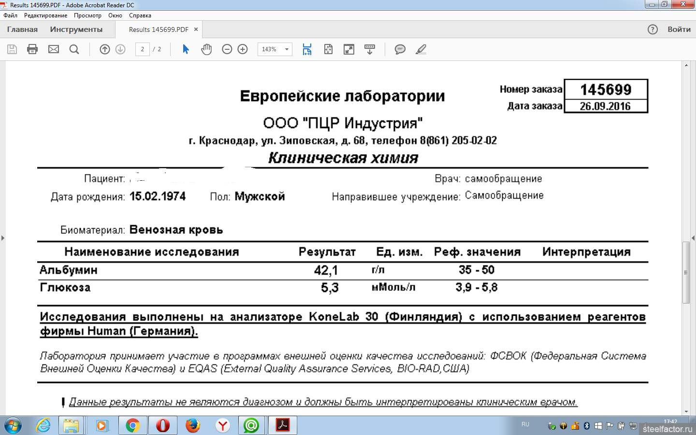Send file by email envelope icon
Image resolution: width=696 pixels, height=435 pixels.
54,49
